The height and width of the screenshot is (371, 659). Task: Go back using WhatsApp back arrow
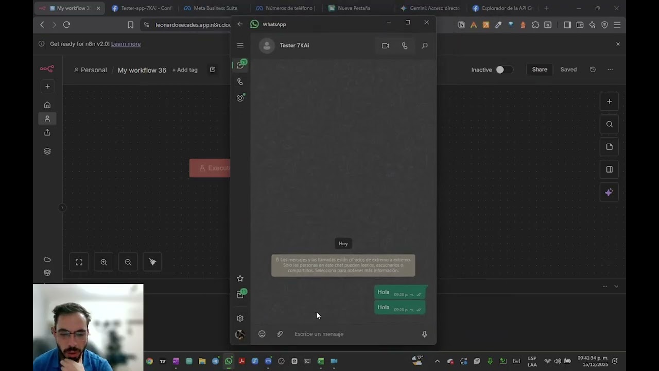pyautogui.click(x=240, y=24)
